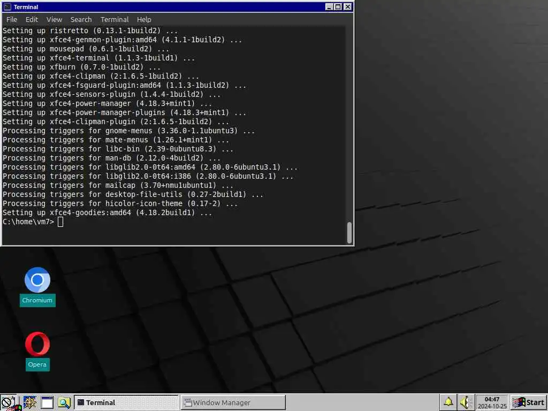Click the line 'Setting up xfce4-fsguard-plugin:amd64'
Viewport: 548px width, 411px height.
point(124,85)
